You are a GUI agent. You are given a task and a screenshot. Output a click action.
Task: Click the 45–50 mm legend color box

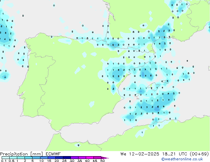point(97,158)
